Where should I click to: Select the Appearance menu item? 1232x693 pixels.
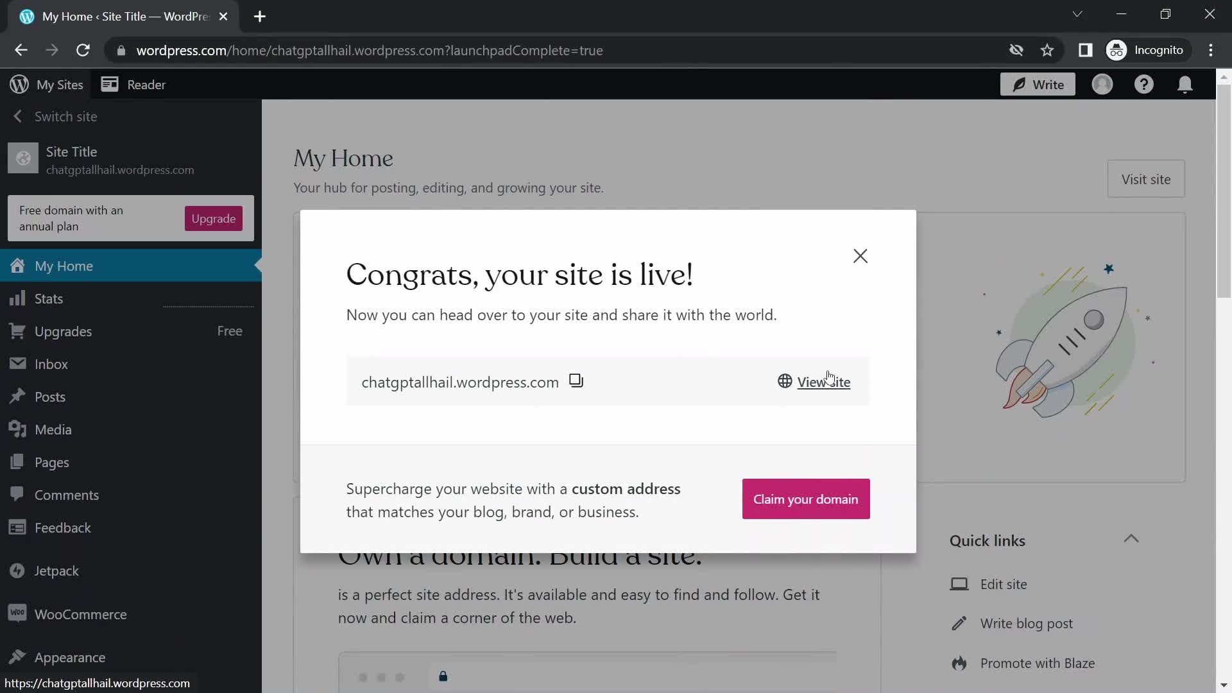pos(69,658)
